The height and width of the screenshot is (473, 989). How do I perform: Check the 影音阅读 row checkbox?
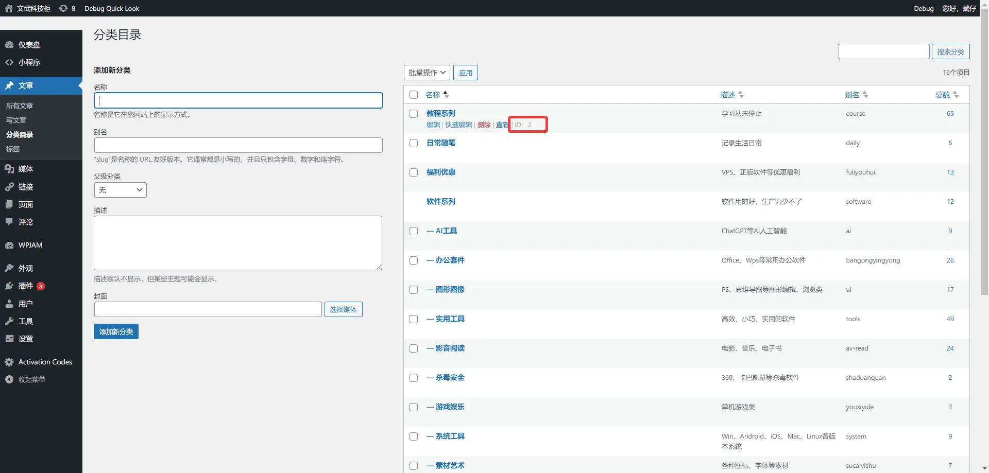click(414, 348)
